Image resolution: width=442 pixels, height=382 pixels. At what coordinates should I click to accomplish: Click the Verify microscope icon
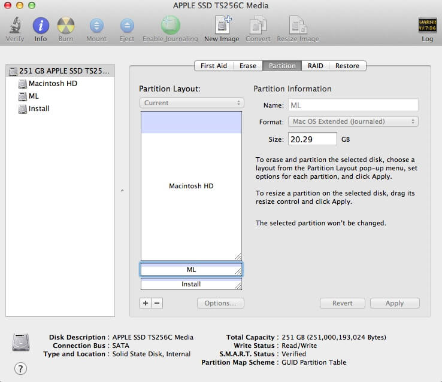click(x=15, y=25)
